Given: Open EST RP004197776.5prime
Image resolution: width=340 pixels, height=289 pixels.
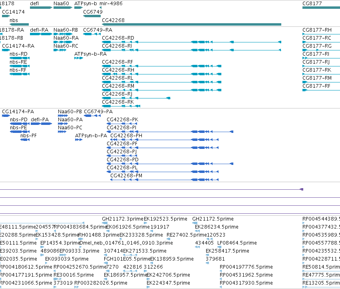Looking at the screenshot, I should click(246, 267).
